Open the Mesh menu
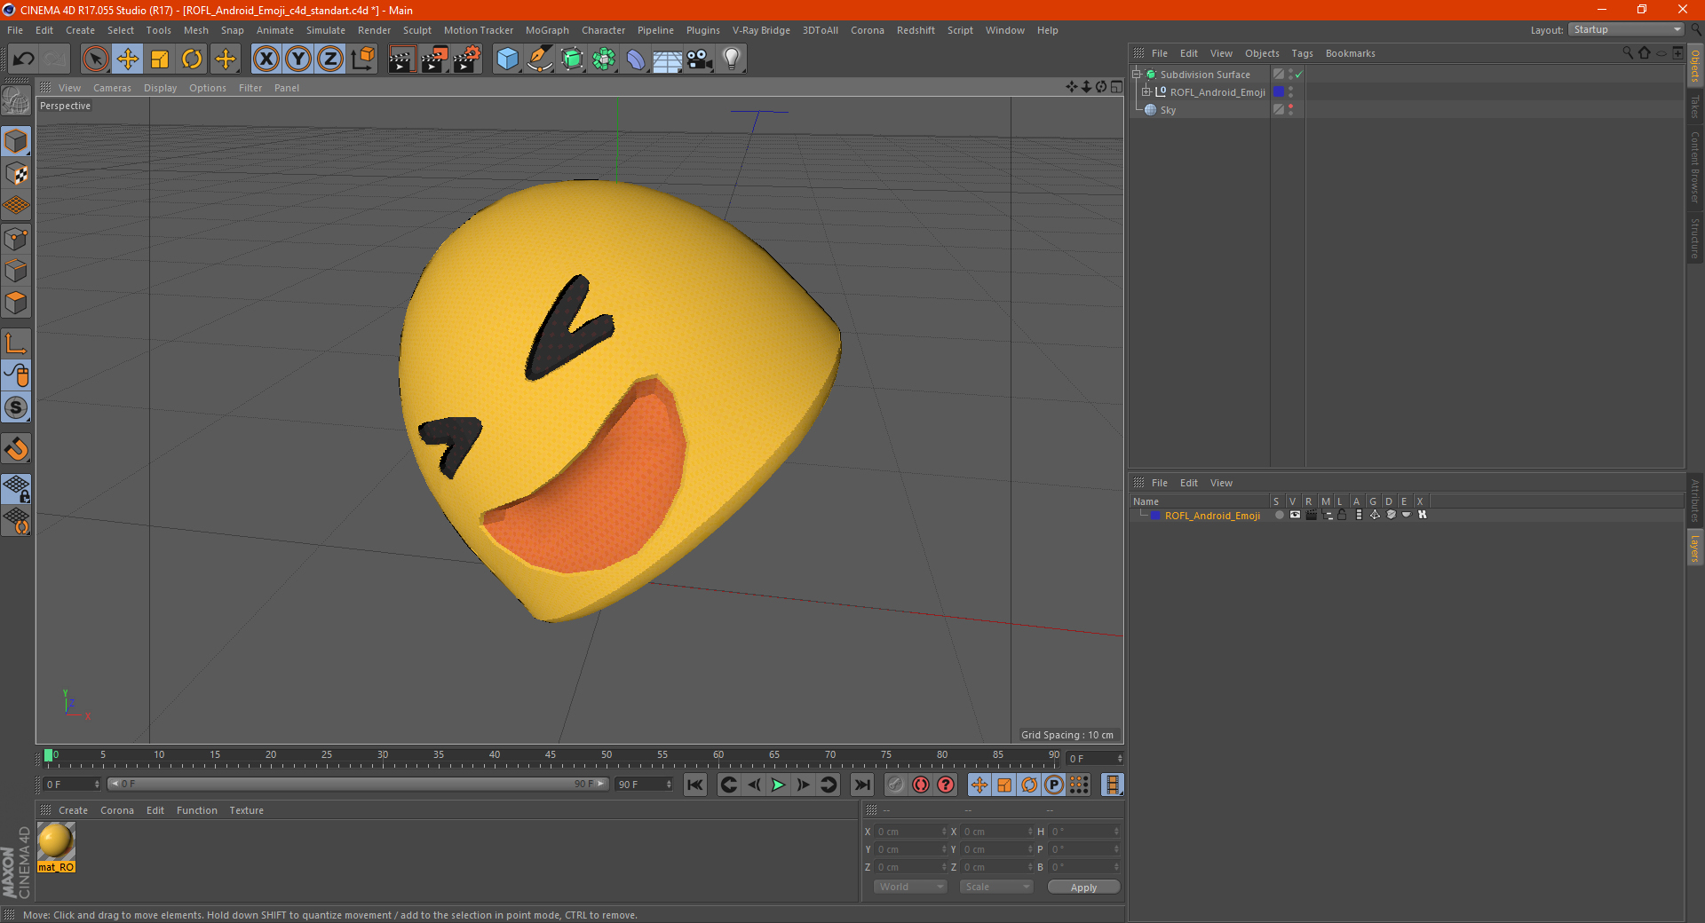The height and width of the screenshot is (923, 1705). [196, 30]
